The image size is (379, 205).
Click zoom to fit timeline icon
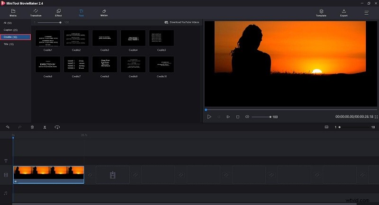click(x=326, y=127)
